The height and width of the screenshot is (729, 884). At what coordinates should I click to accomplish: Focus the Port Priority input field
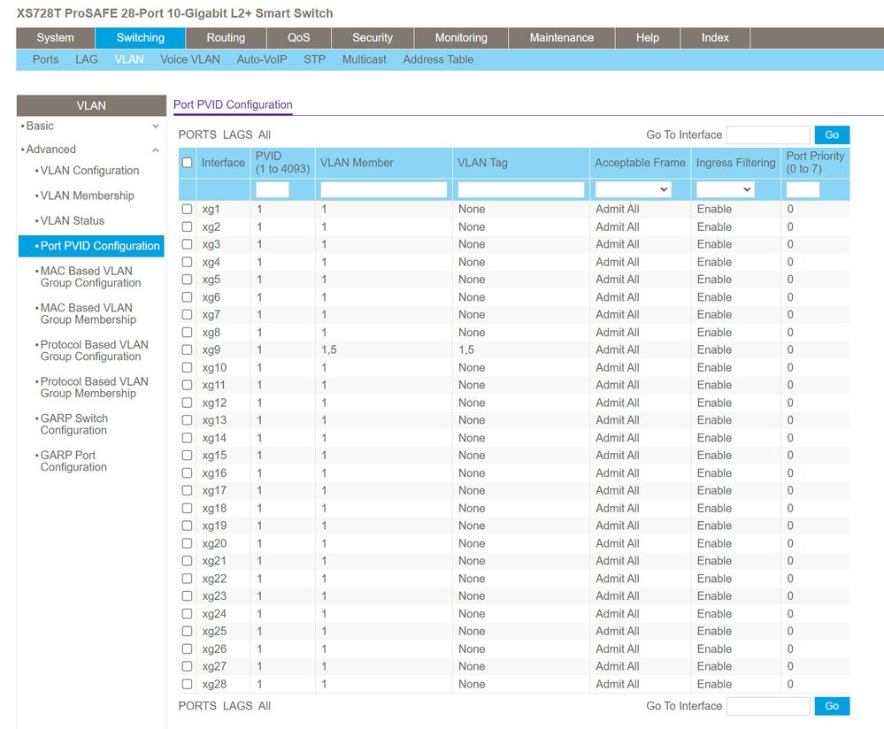coord(803,189)
